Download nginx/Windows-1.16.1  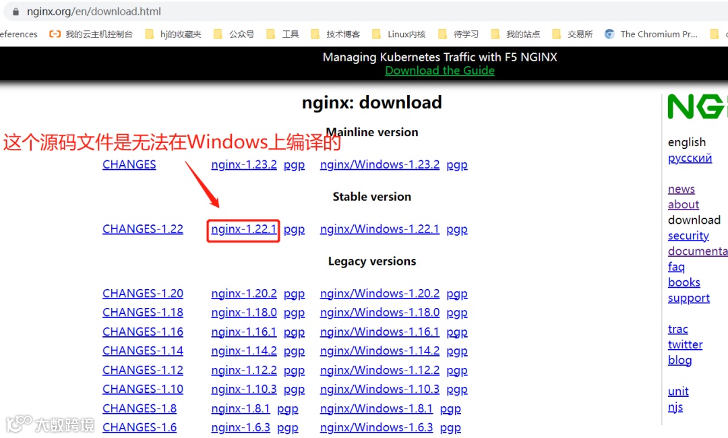(x=380, y=332)
